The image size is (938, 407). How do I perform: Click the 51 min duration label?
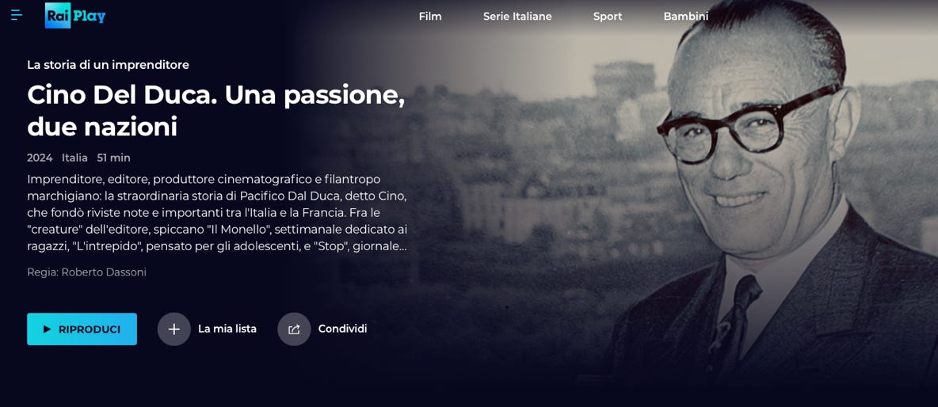[x=113, y=158]
